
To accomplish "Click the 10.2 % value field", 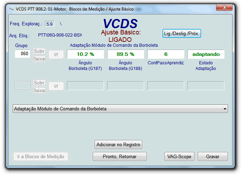I will 86,54.
